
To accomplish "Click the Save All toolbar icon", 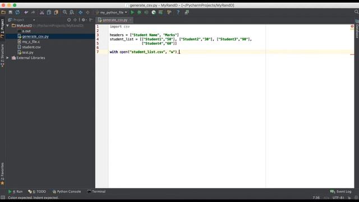I will 10,12.
